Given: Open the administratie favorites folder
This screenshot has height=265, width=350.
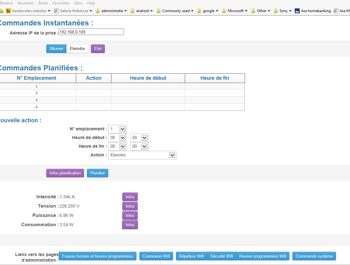Looking at the screenshot, I should click(111, 11).
